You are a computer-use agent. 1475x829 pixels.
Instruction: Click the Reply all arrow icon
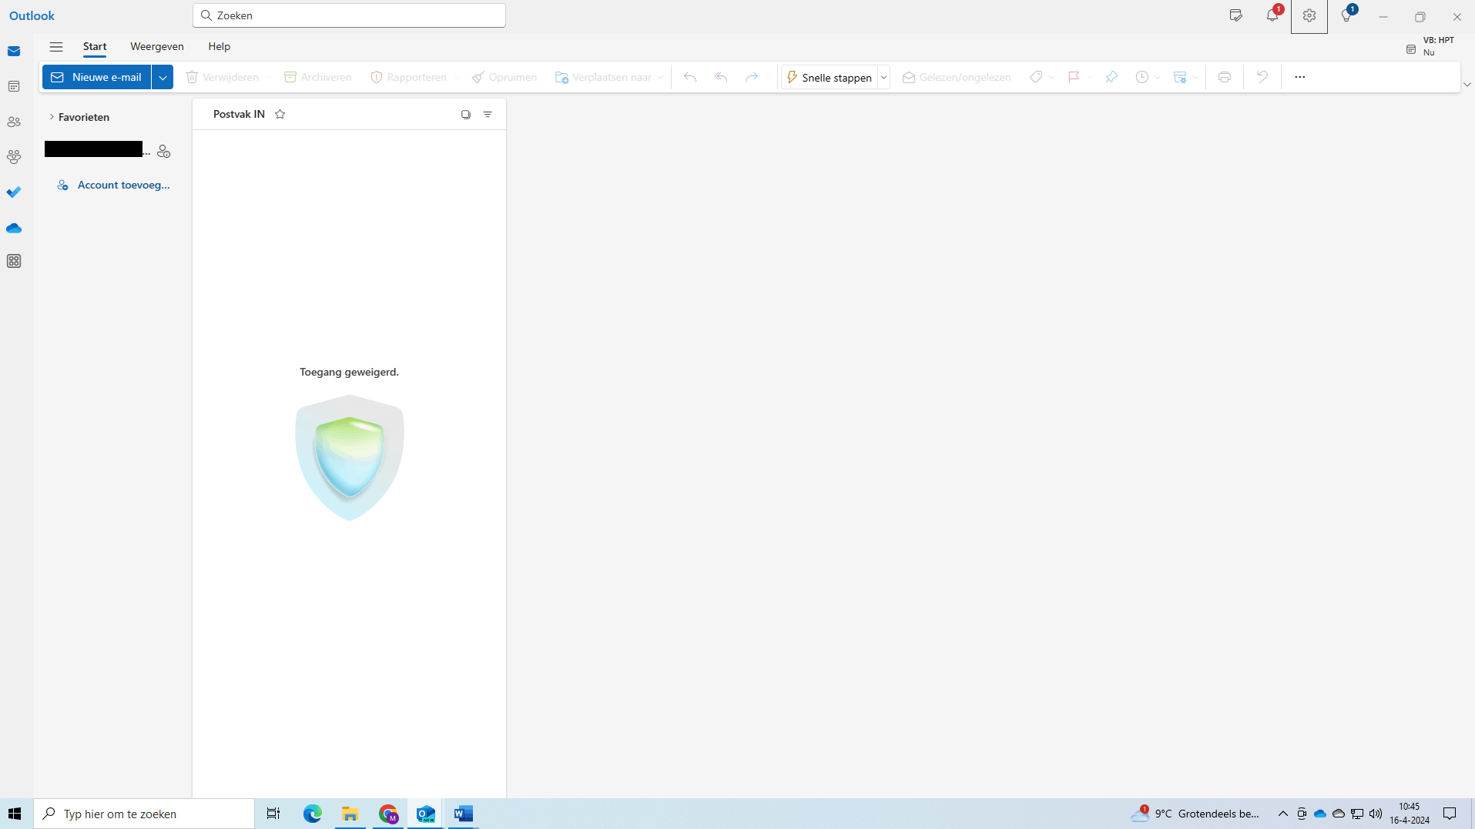[721, 77]
